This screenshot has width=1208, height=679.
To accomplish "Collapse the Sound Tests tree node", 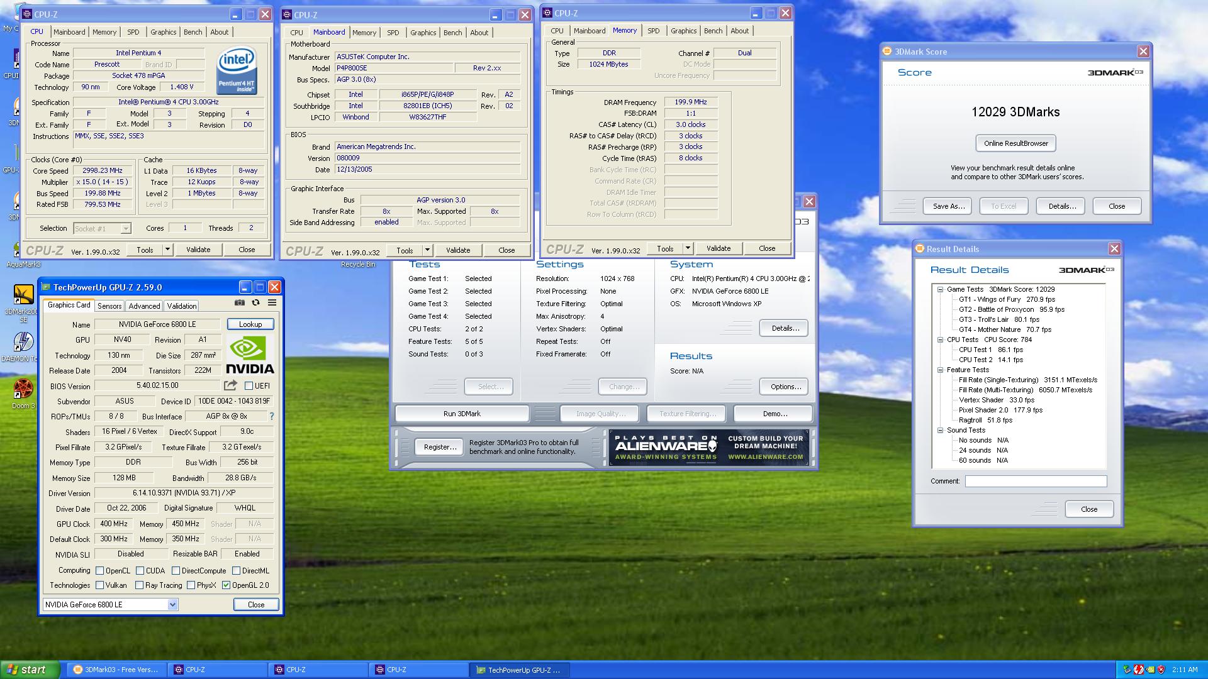I will click(940, 430).
